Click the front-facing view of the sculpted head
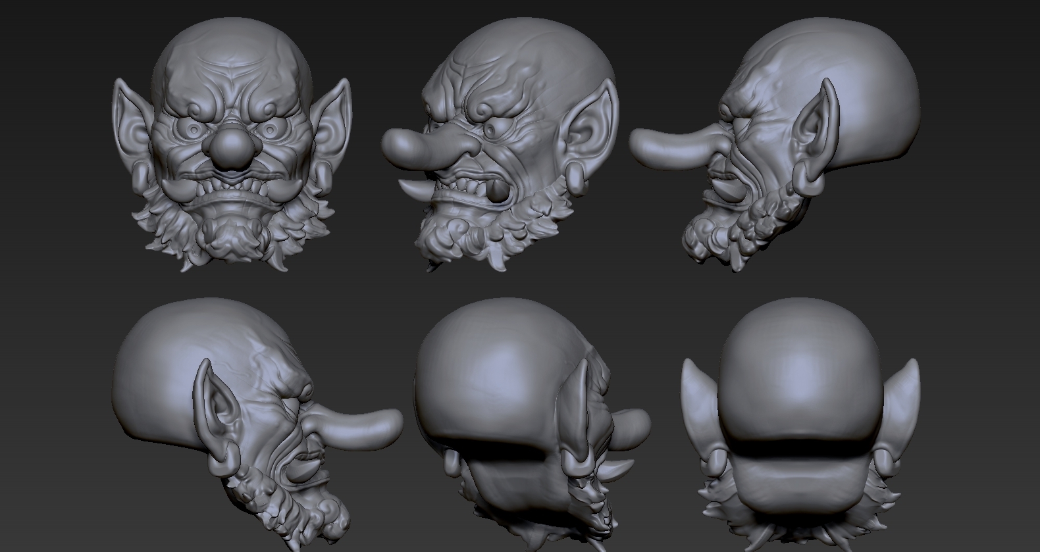 tap(231, 145)
